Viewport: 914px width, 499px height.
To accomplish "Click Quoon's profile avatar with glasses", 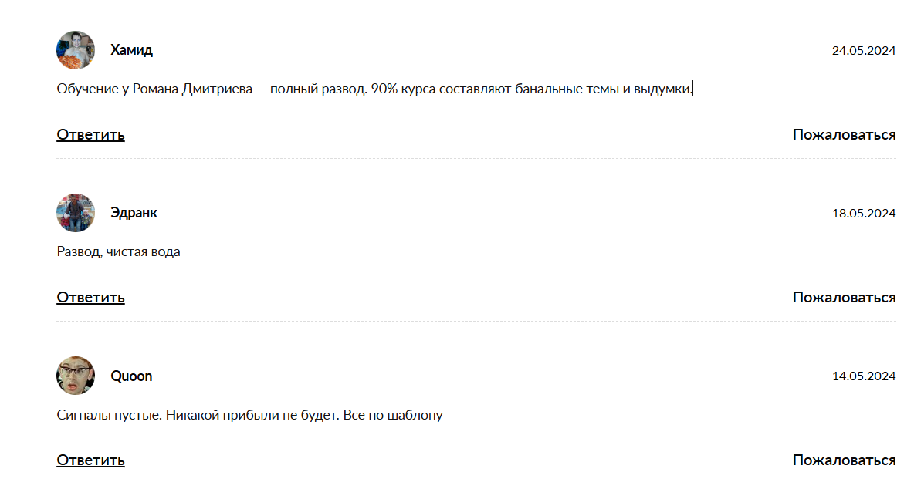I will point(76,376).
